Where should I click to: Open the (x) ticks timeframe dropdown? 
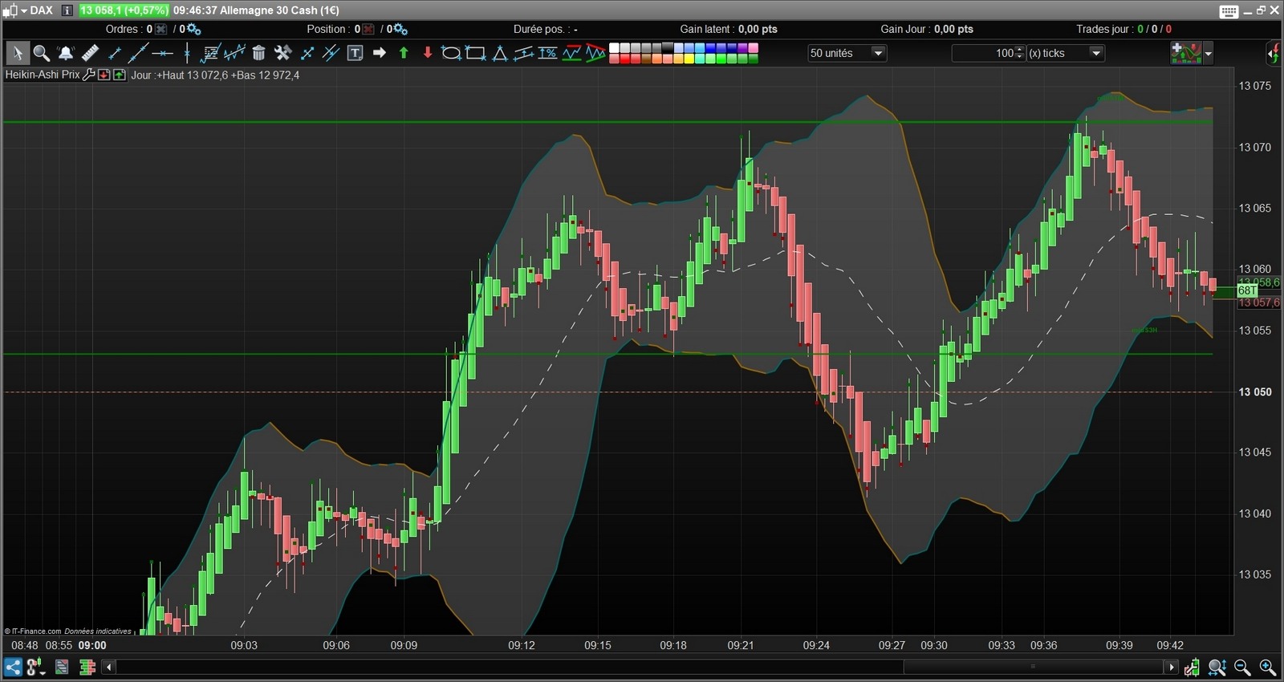click(x=1096, y=53)
